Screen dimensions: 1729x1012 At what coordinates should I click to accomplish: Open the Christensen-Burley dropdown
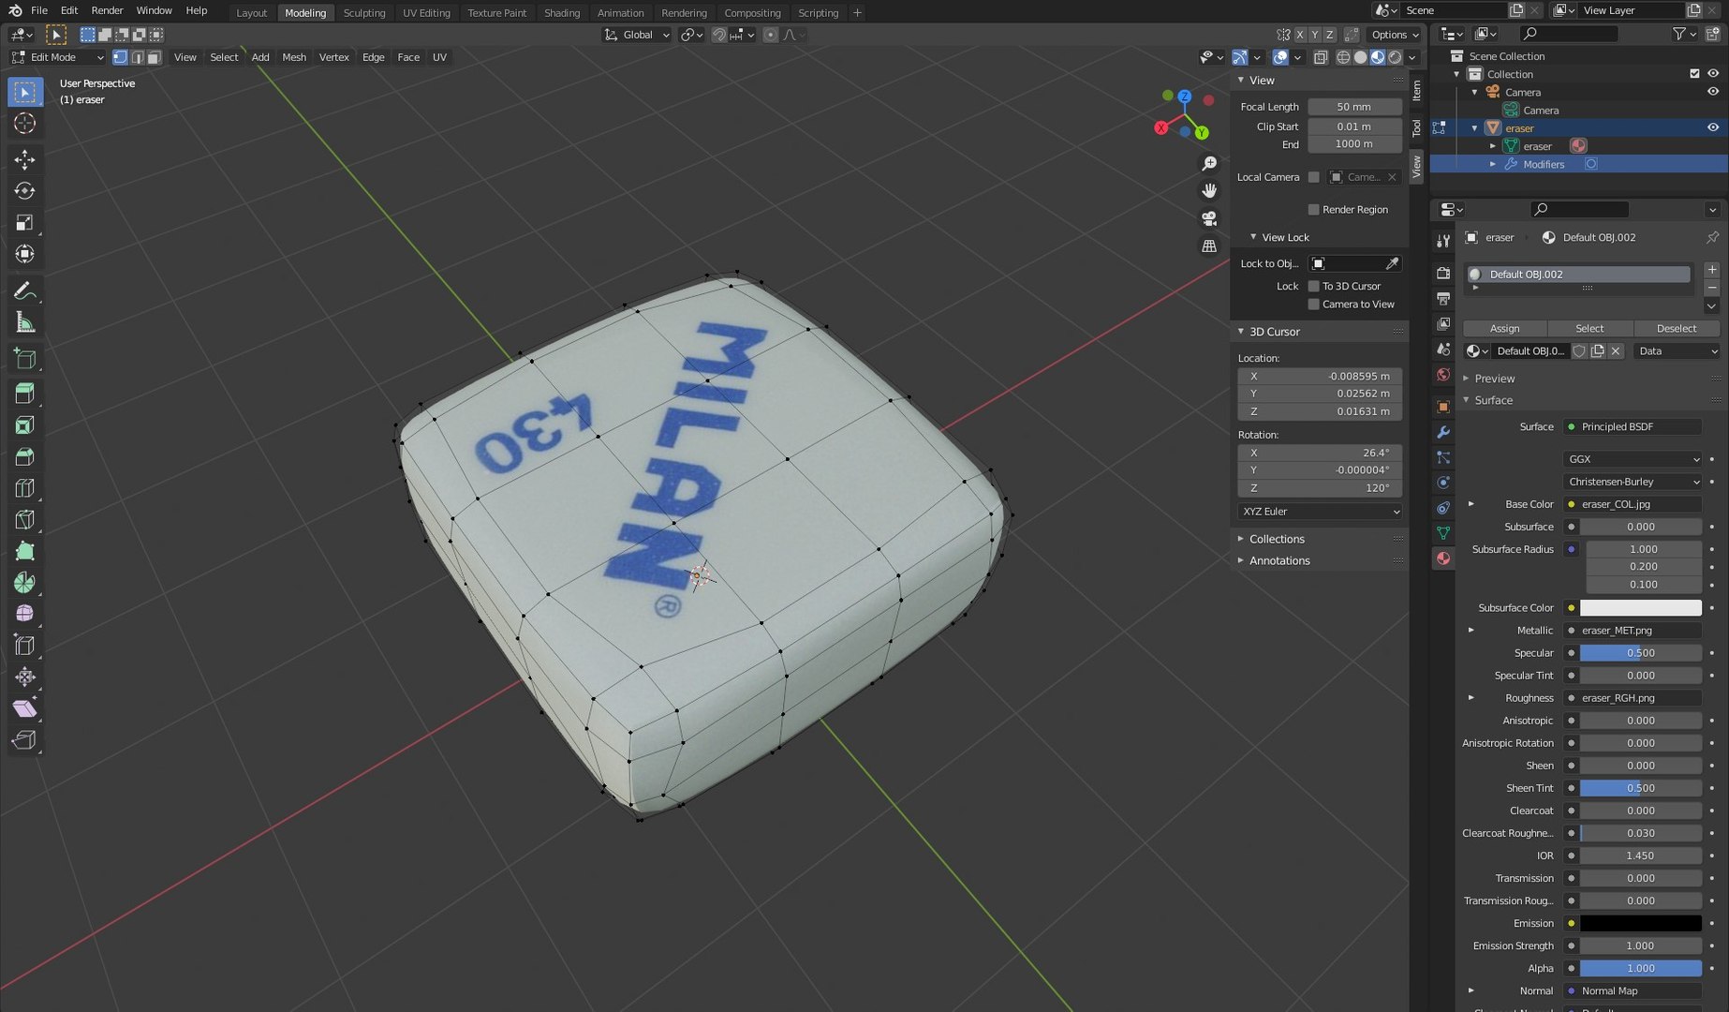click(1632, 482)
